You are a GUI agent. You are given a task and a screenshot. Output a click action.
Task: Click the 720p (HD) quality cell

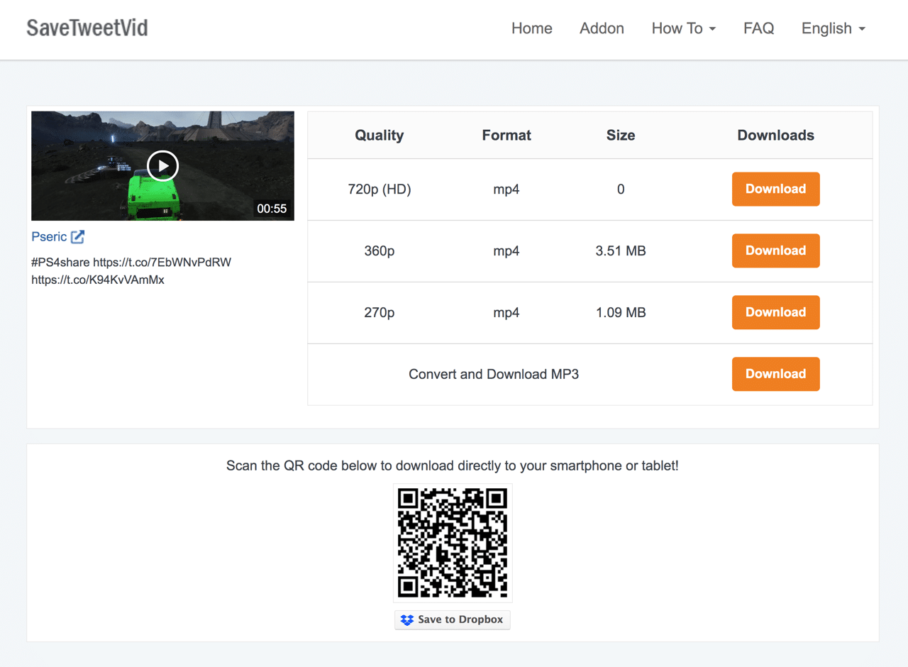380,189
